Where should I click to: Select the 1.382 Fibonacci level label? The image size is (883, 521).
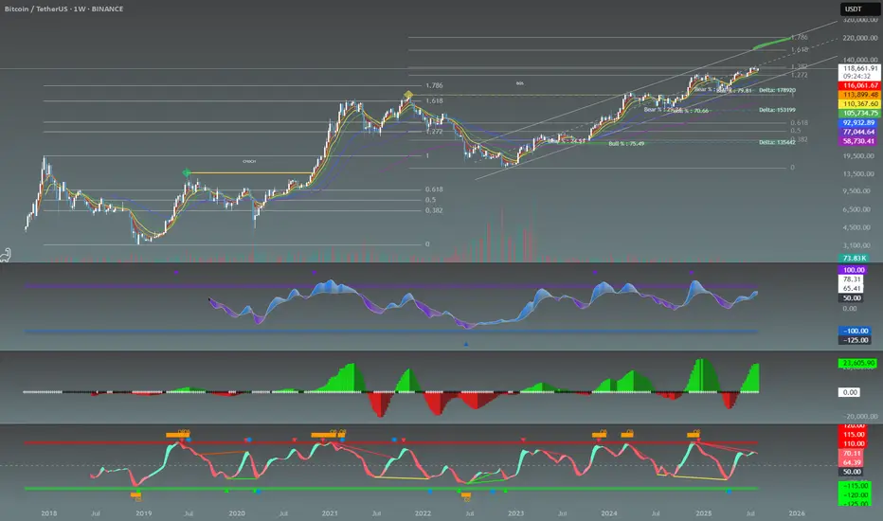coord(799,66)
